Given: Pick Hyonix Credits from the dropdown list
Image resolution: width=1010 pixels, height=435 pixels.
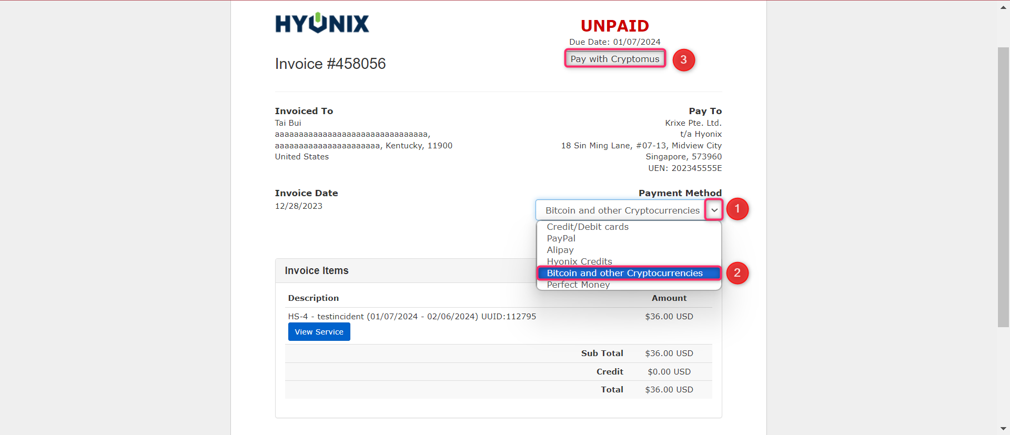Looking at the screenshot, I should pyautogui.click(x=579, y=261).
